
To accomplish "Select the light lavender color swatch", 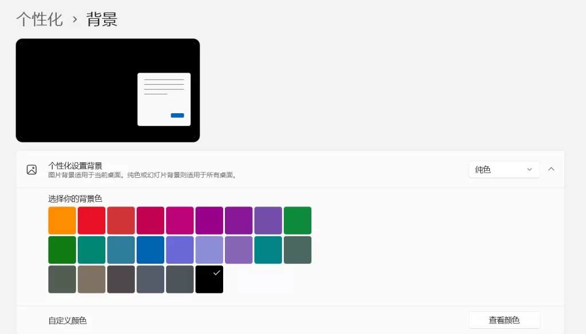I will point(209,249).
